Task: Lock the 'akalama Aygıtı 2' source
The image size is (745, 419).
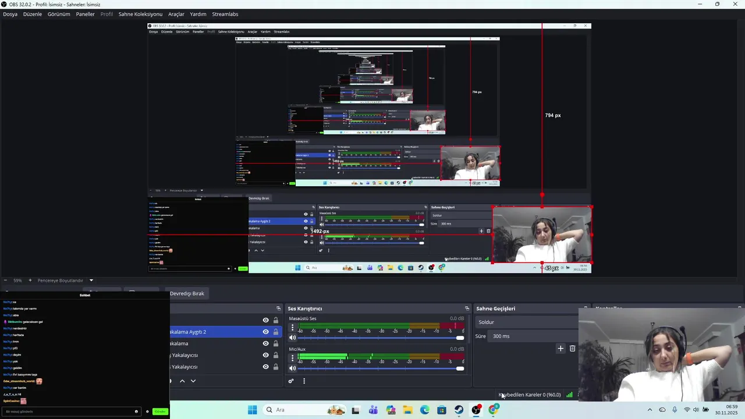Action: point(276,332)
